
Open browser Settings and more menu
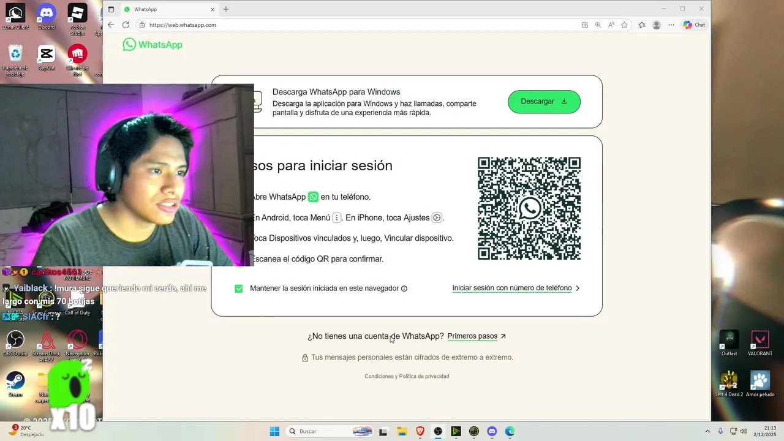click(x=671, y=25)
